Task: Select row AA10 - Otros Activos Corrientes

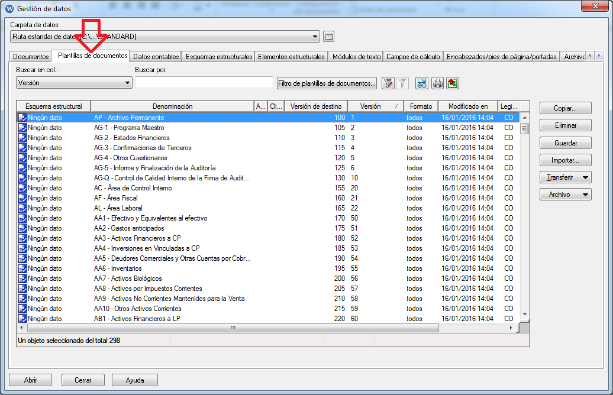Action: click(268, 309)
